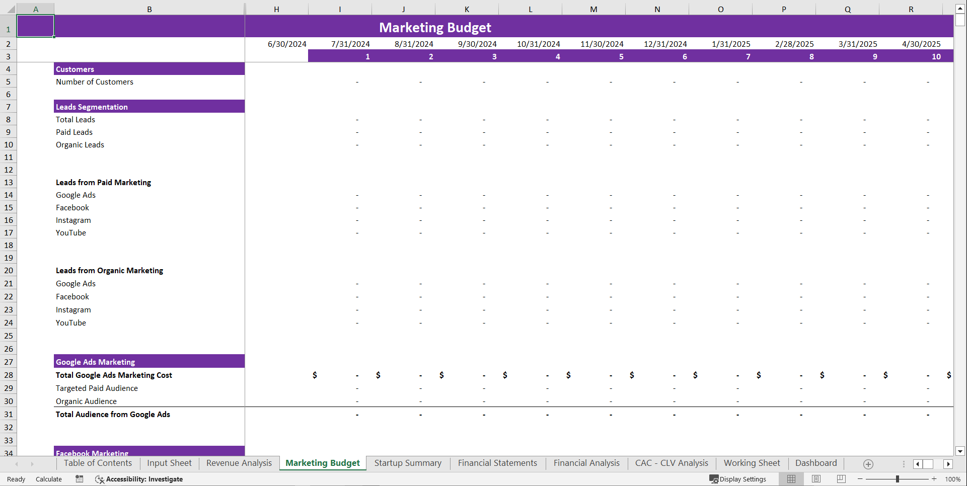Select column A header

coord(36,9)
